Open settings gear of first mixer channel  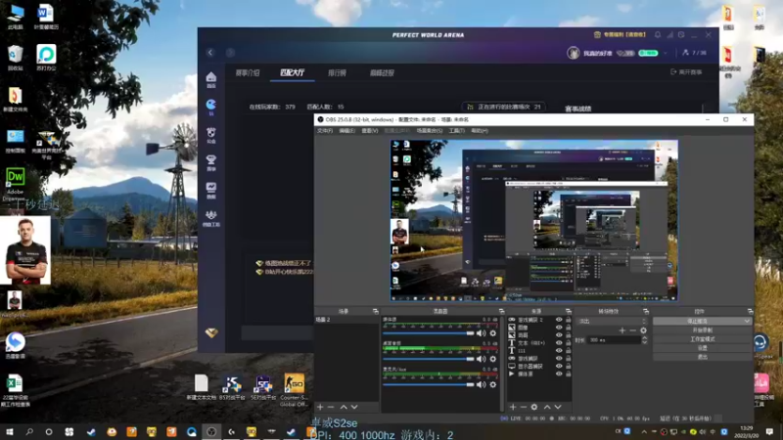493,333
